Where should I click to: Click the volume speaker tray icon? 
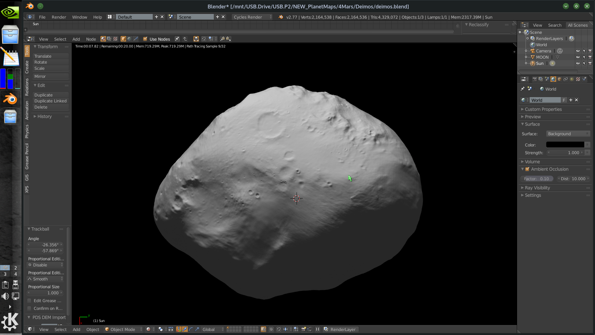(x=5, y=296)
